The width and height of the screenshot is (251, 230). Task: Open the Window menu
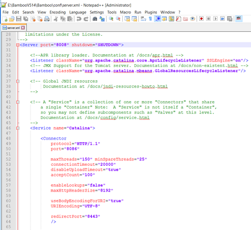point(168,12)
